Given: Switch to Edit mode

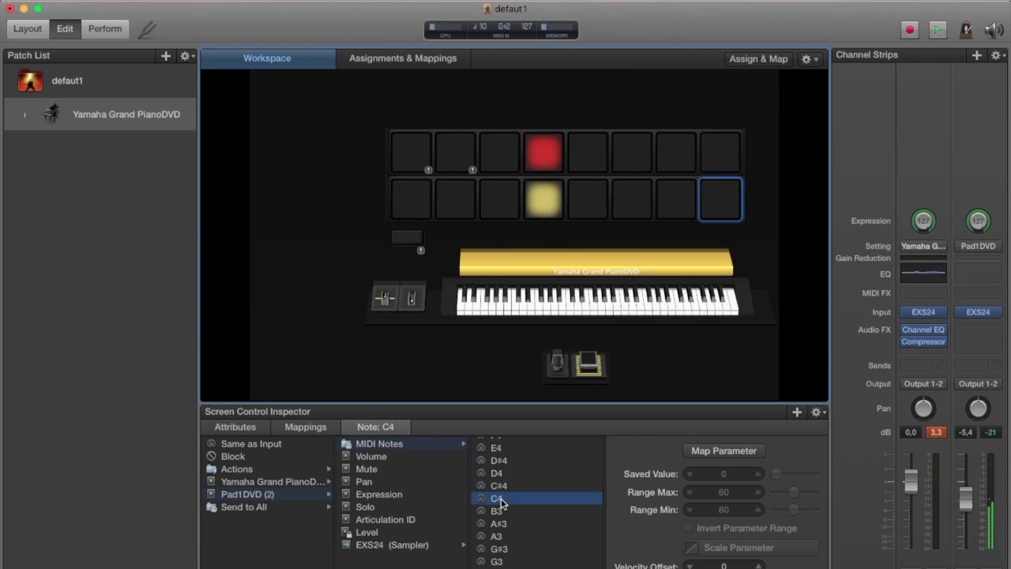Looking at the screenshot, I should (x=65, y=28).
